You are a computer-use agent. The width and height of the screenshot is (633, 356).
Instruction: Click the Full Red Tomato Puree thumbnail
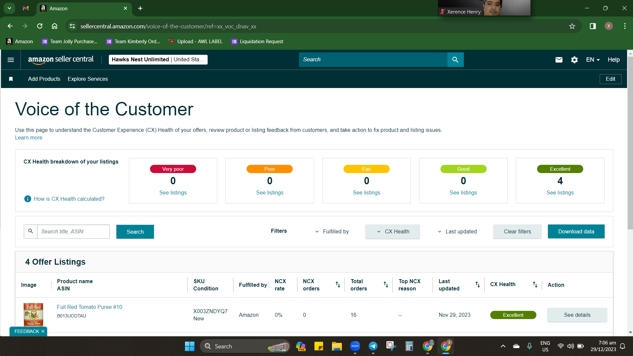pos(33,315)
